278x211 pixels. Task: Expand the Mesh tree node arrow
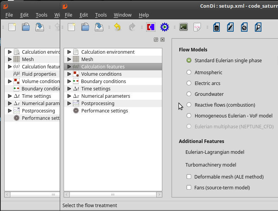[x=69, y=59]
